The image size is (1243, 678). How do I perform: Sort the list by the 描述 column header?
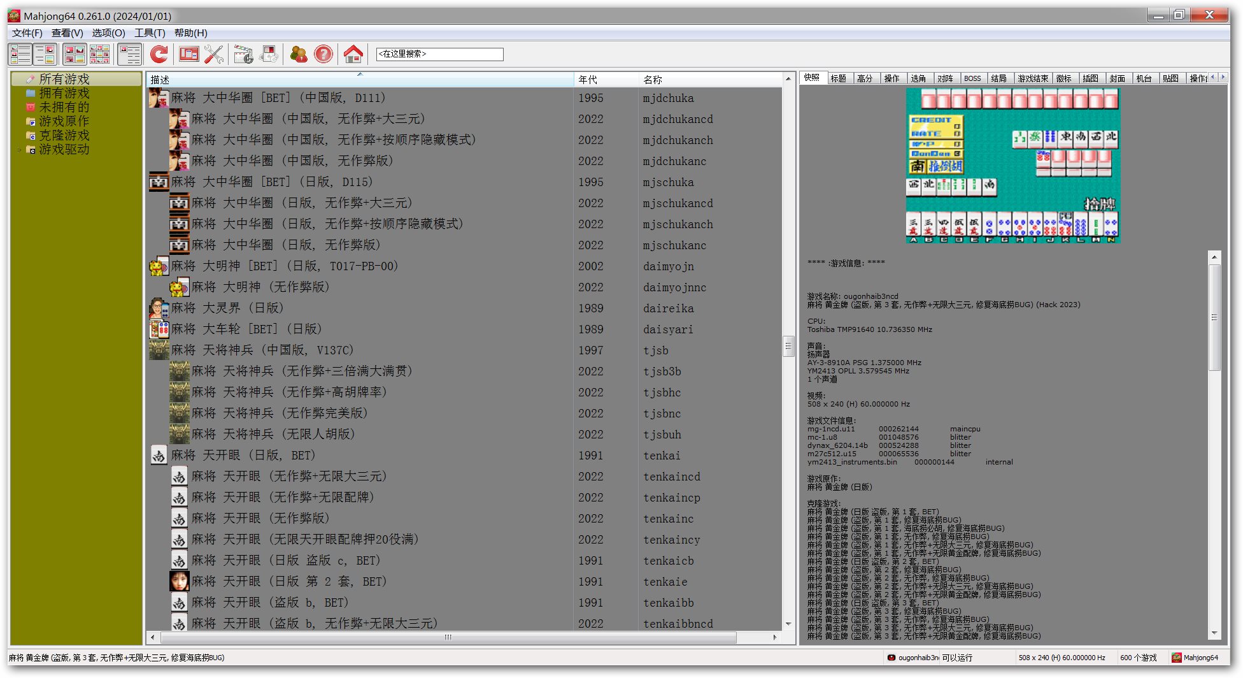point(360,80)
